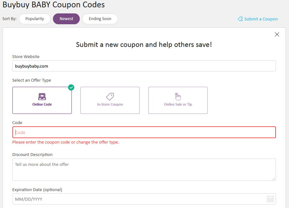Click the Discount Description text area
The height and width of the screenshot is (208, 289).
click(x=144, y=170)
